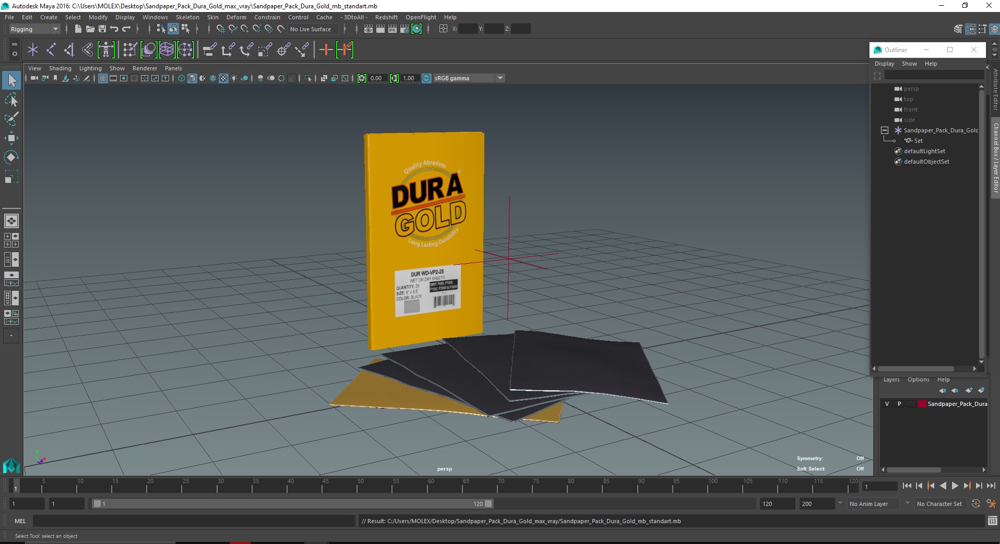Open the Layers menu in layer editor
Screen dimensions: 1000x544
[x=891, y=379]
